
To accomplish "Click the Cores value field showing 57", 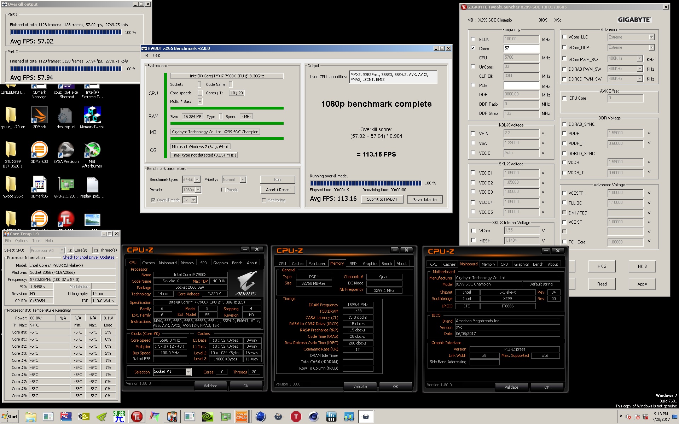I will [521, 48].
